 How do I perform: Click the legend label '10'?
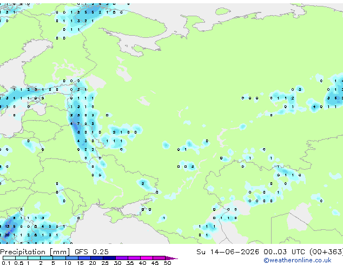(68, 263)
